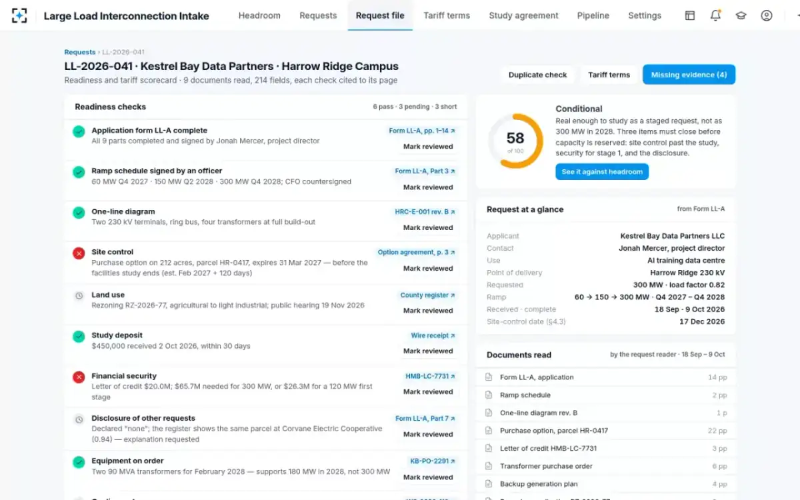Open document row Form LL-A, application
The width and height of the screenshot is (800, 500).
606,377
